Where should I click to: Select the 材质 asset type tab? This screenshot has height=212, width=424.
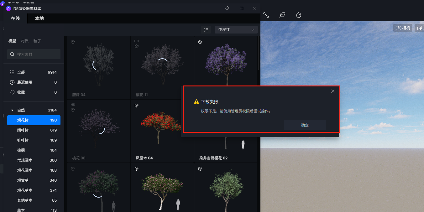point(25,41)
